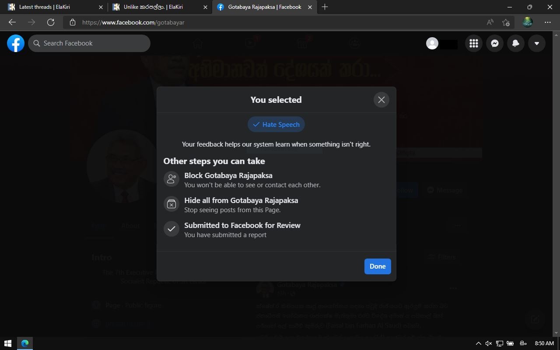The height and width of the screenshot is (350, 560).
Task: Open the Windows Start menu
Action: click(7, 343)
